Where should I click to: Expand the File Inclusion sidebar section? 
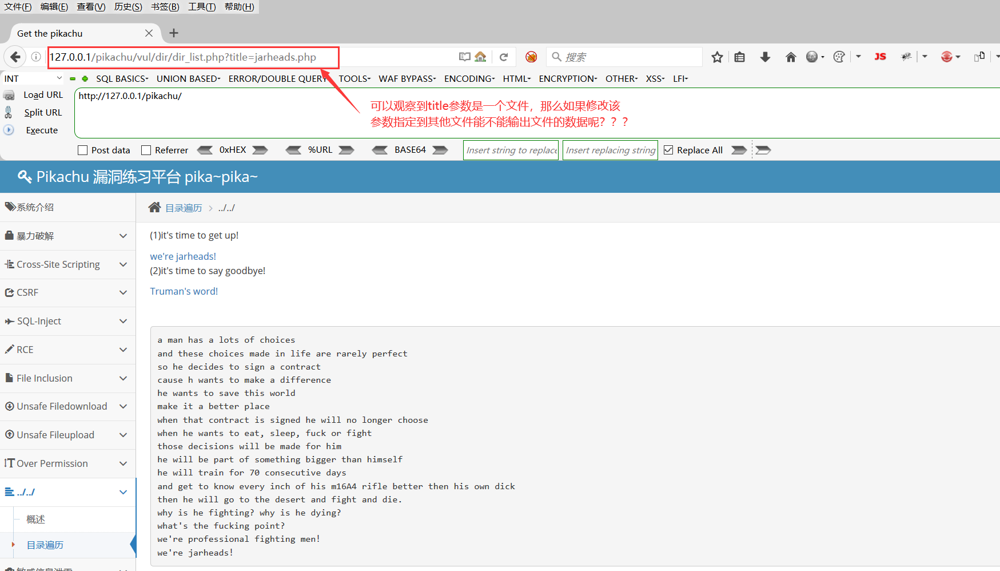click(x=67, y=378)
